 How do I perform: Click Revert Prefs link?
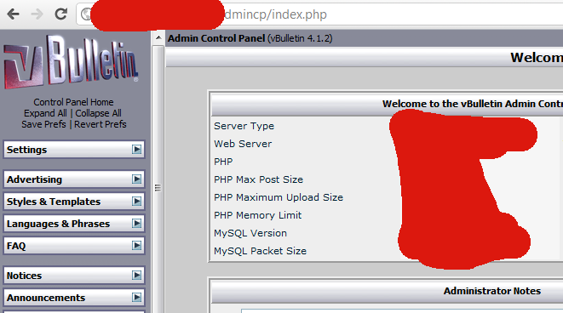(x=101, y=124)
